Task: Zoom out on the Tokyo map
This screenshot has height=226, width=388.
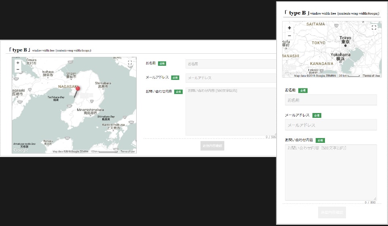Action: [289, 36]
